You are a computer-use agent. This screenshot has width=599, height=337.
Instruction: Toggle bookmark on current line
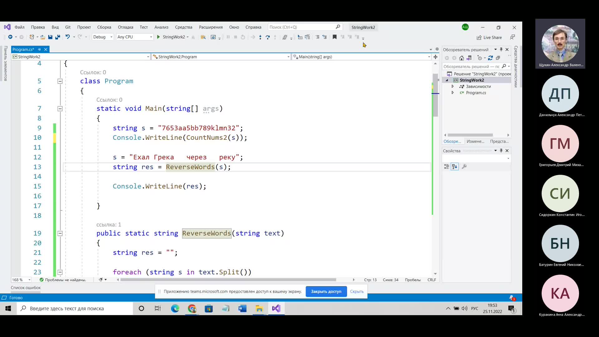click(334, 37)
